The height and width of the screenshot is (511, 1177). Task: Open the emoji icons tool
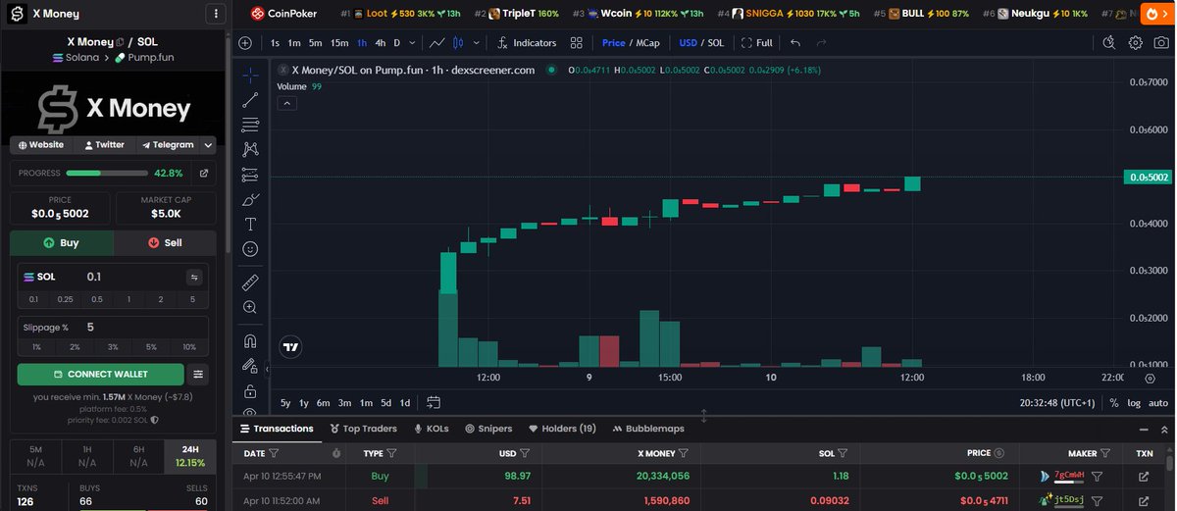coord(250,249)
